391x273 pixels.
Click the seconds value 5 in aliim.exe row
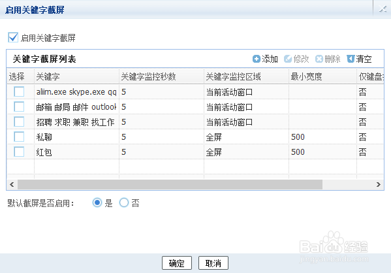[x=123, y=92]
